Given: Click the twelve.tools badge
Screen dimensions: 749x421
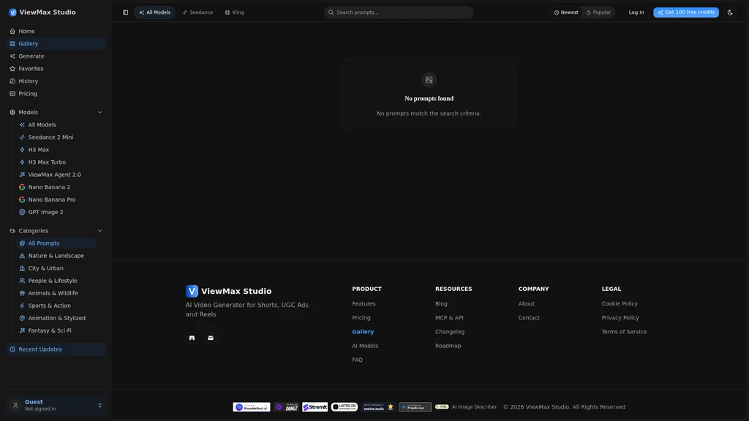Looking at the screenshot, I should point(378,407).
